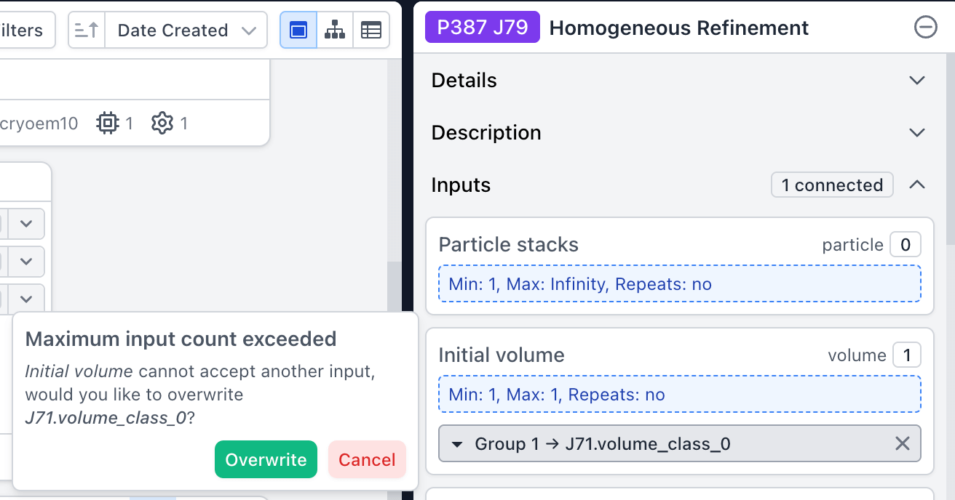955x500 pixels.
Task: Click the CPU chip icon next to cryoem10
Action: point(106,123)
